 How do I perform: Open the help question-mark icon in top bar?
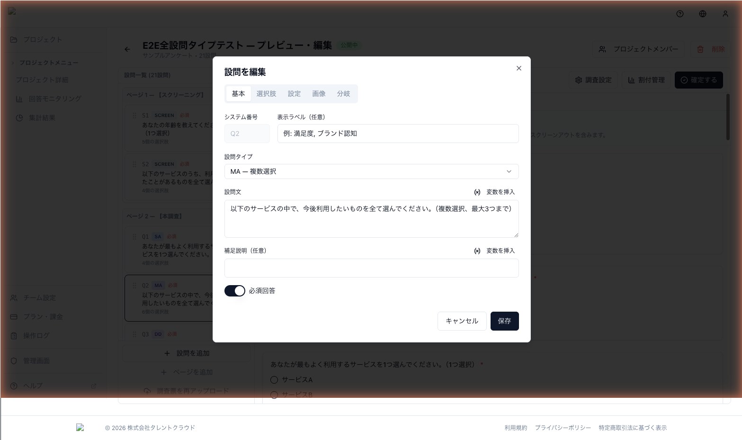[680, 14]
